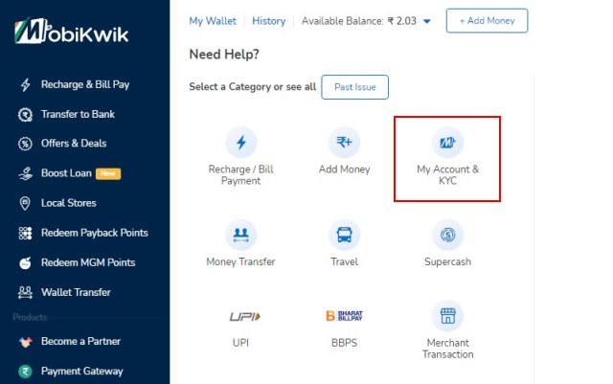Open Redeem MGM Points sidebar item
Viewport: 613px width, 384px height.
click(x=88, y=262)
